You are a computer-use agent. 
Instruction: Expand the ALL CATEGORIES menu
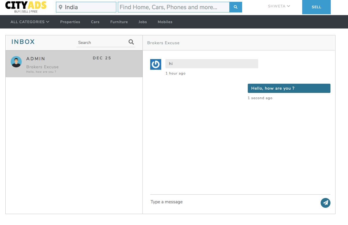click(30, 22)
